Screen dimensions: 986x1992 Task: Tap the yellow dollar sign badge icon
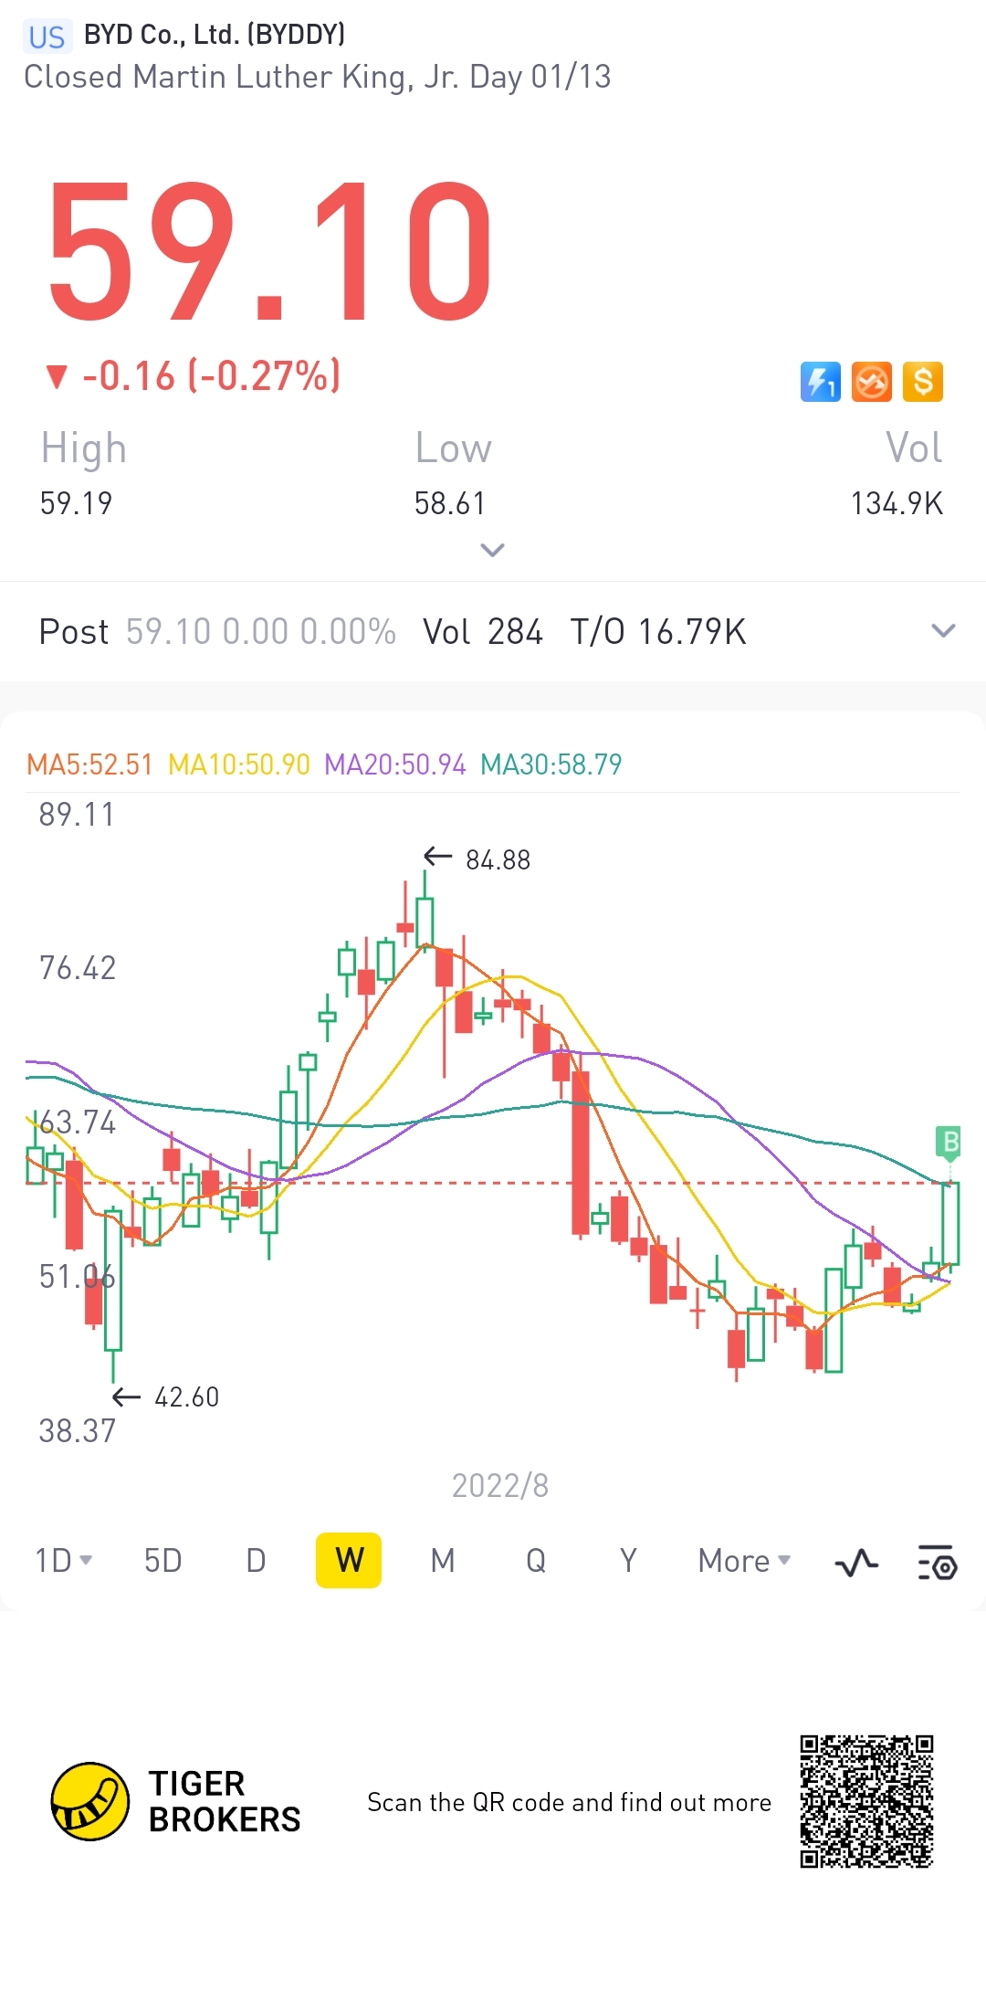(923, 382)
